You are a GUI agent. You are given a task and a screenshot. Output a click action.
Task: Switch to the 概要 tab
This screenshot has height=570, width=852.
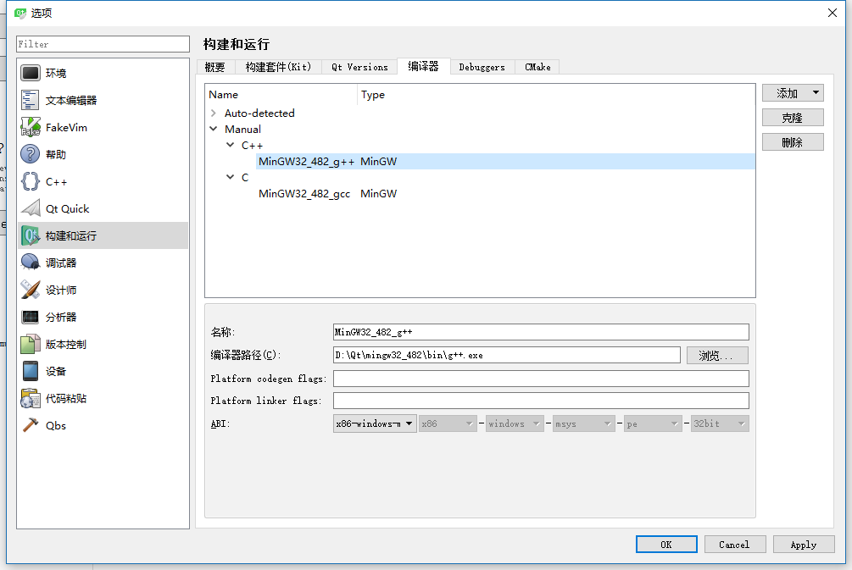(215, 67)
